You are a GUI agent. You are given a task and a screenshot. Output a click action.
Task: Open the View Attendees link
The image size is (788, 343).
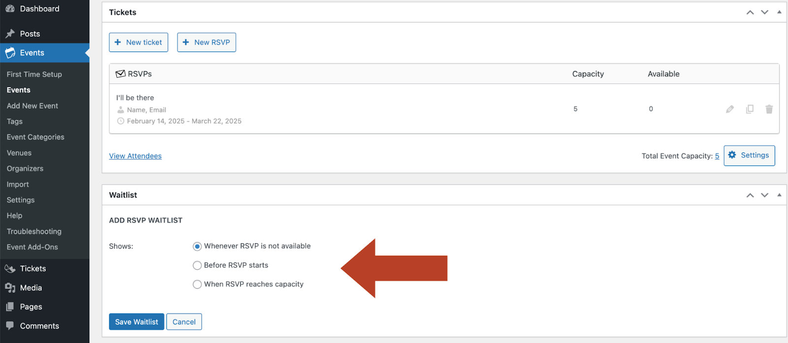click(x=135, y=156)
